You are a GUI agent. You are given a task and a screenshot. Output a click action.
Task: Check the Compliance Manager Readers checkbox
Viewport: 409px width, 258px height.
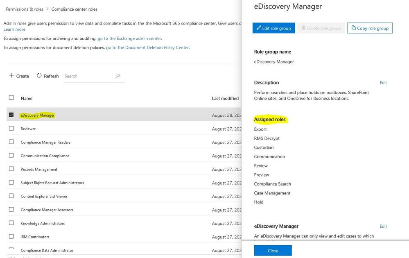pos(11,142)
